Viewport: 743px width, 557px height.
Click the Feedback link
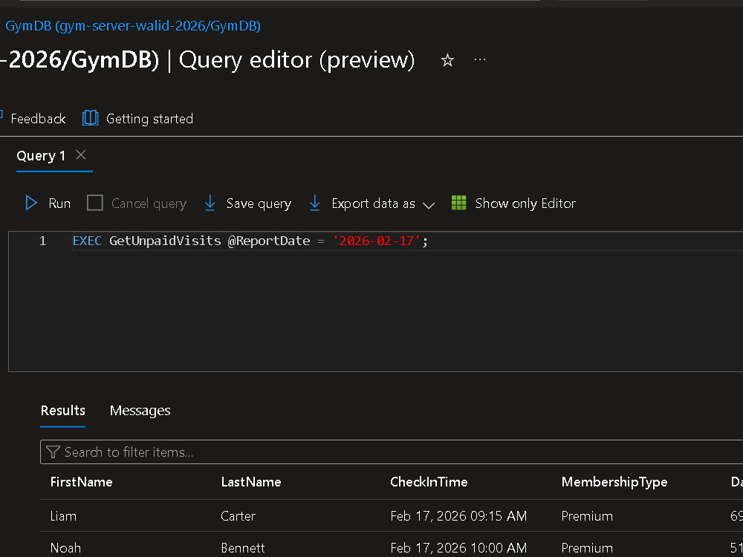pos(38,118)
